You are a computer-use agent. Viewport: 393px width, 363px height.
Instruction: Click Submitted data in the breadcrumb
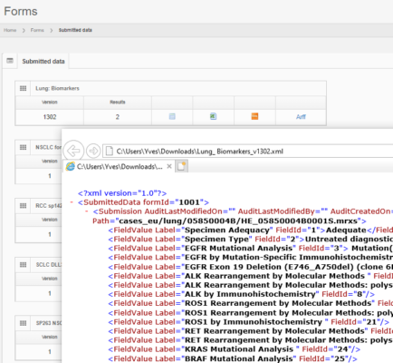point(75,30)
